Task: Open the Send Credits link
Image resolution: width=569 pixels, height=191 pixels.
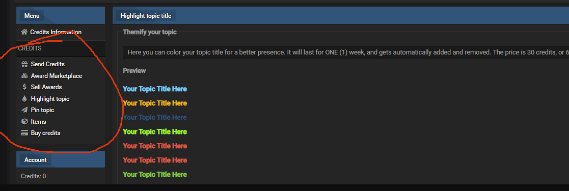Action: click(x=47, y=64)
